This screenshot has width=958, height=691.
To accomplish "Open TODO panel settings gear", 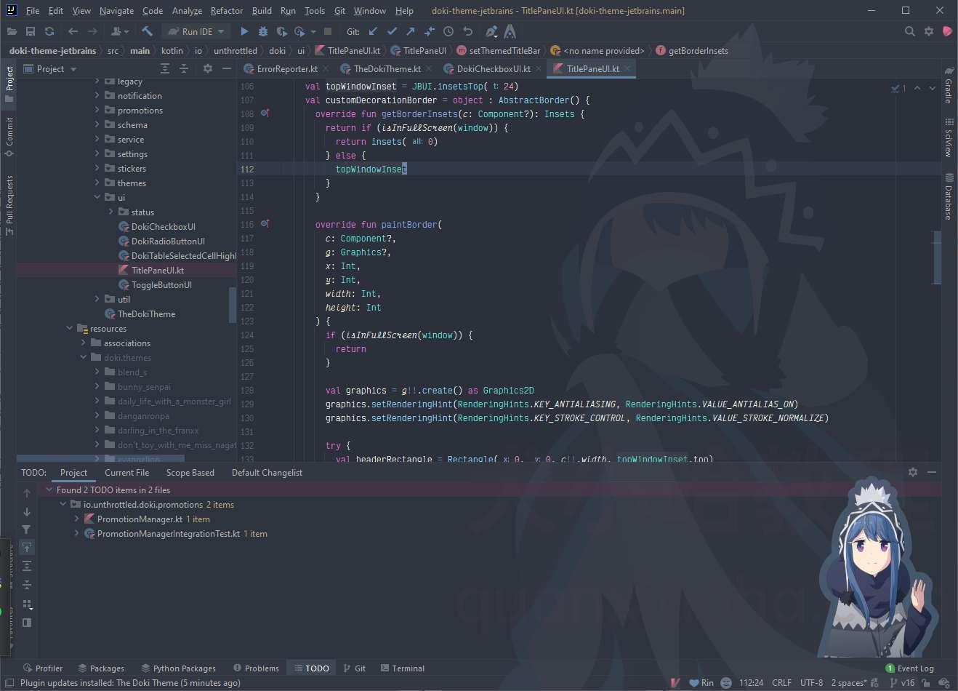I will pyautogui.click(x=913, y=472).
